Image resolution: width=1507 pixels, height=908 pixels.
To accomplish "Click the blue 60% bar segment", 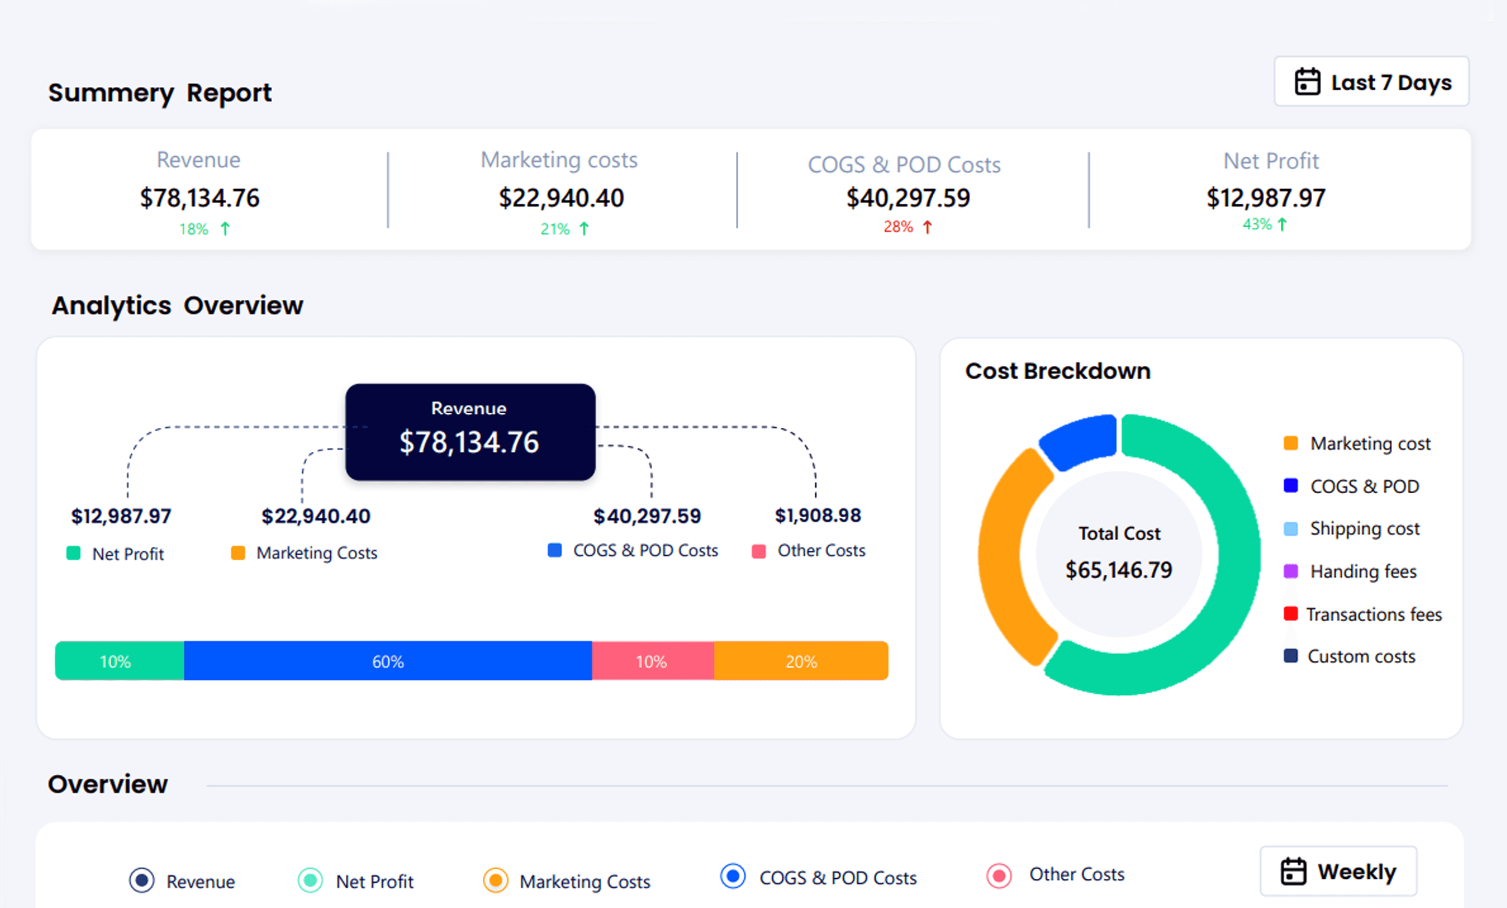I will 388,661.
